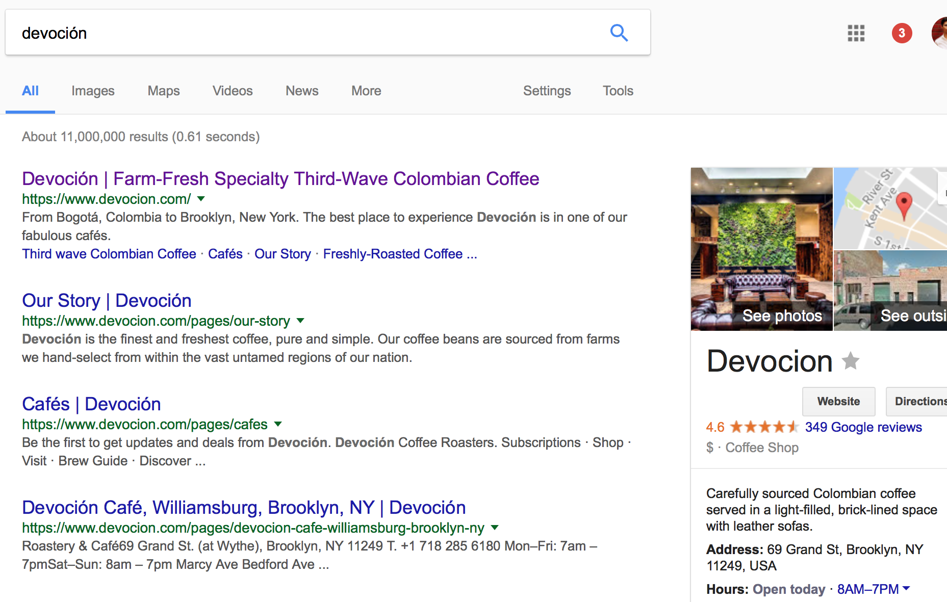Click inside the search input field

[x=306, y=33]
